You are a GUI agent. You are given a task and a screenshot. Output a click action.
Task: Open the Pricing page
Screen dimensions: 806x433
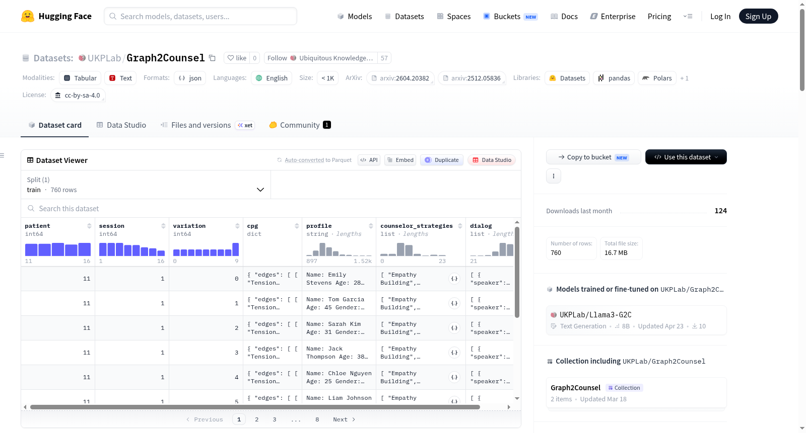coord(659,17)
